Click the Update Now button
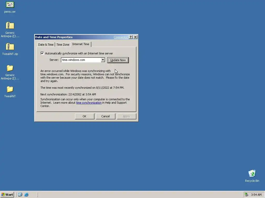This screenshot has width=265, height=198. pos(118,60)
